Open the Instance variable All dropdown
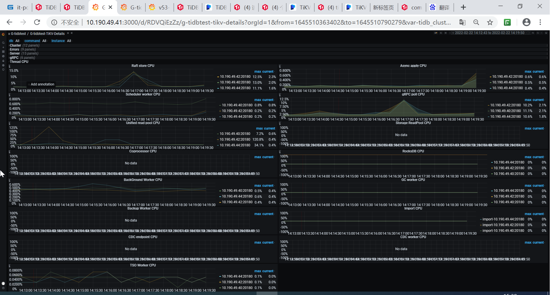 tap(69, 41)
